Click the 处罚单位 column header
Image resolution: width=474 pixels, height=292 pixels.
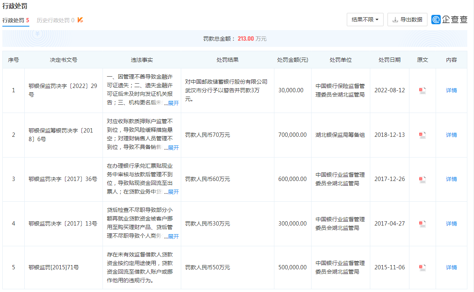(341, 60)
